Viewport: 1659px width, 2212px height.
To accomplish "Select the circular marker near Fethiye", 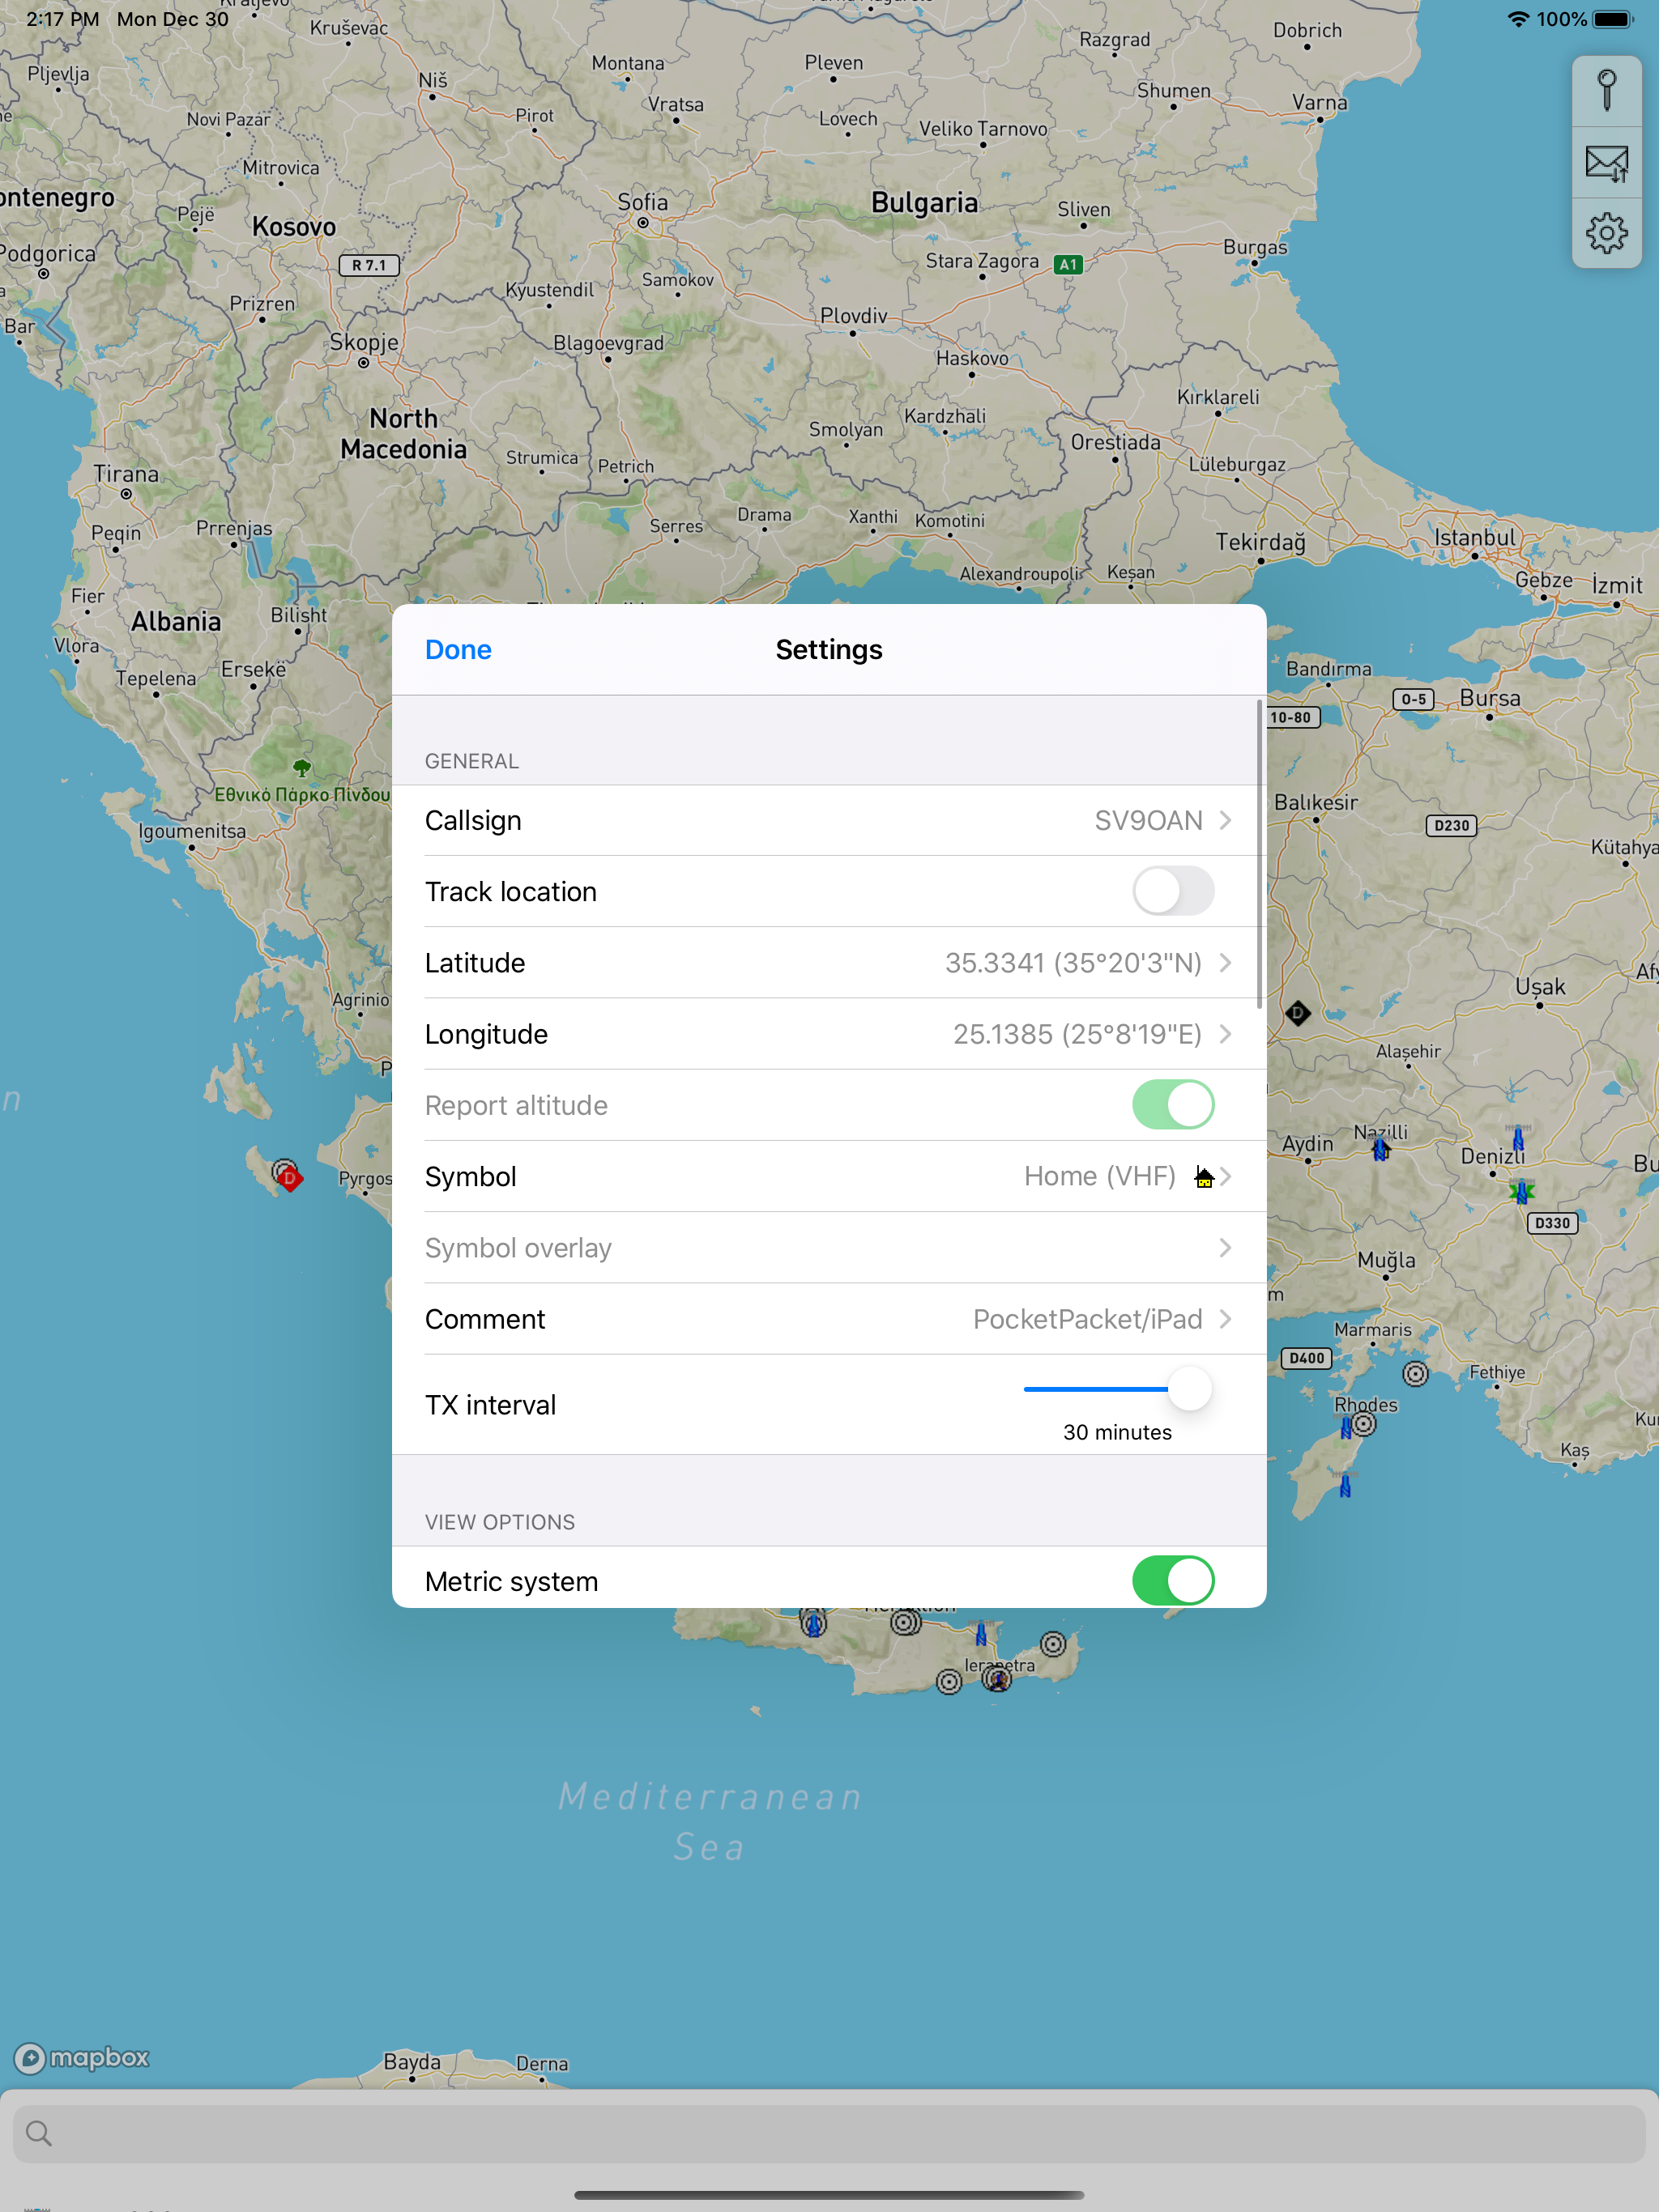I will pos(1415,1374).
